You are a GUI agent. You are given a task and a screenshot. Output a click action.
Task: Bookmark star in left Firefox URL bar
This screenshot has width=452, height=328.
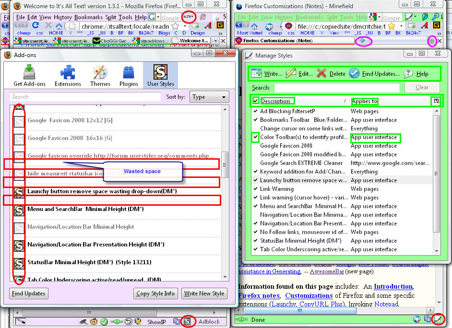pos(175,26)
